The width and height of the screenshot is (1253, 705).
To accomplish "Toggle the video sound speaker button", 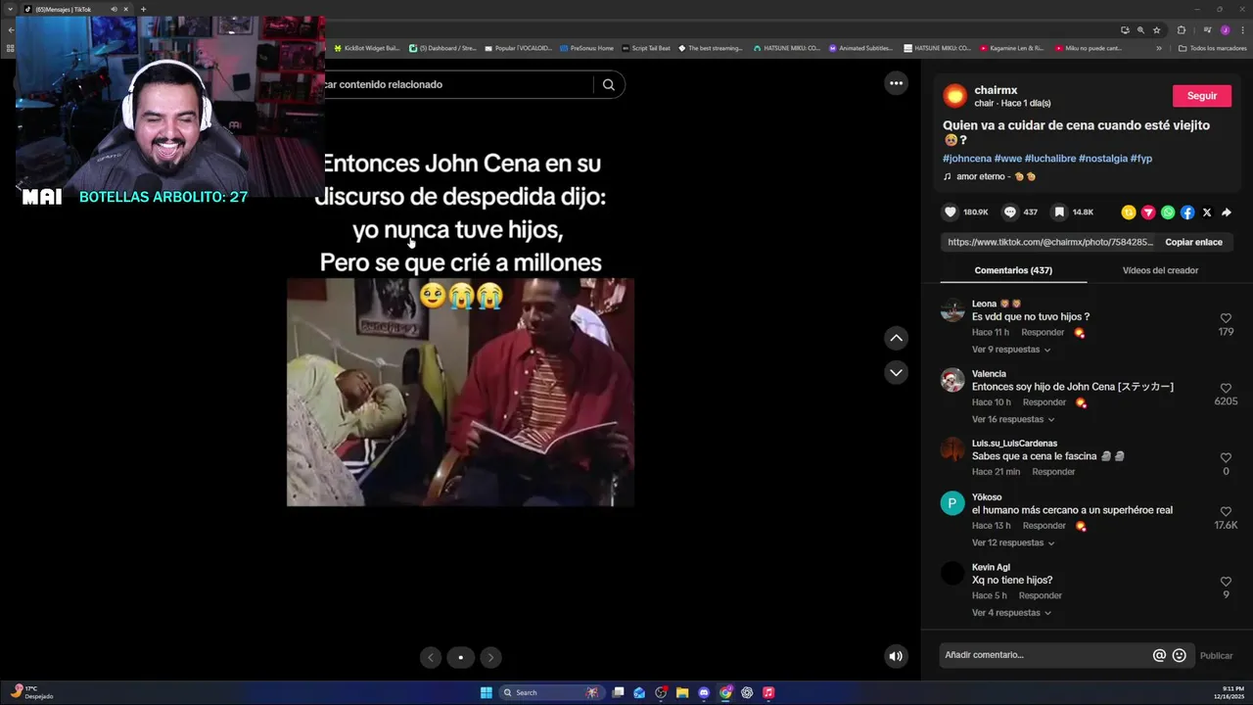I will [x=895, y=656].
